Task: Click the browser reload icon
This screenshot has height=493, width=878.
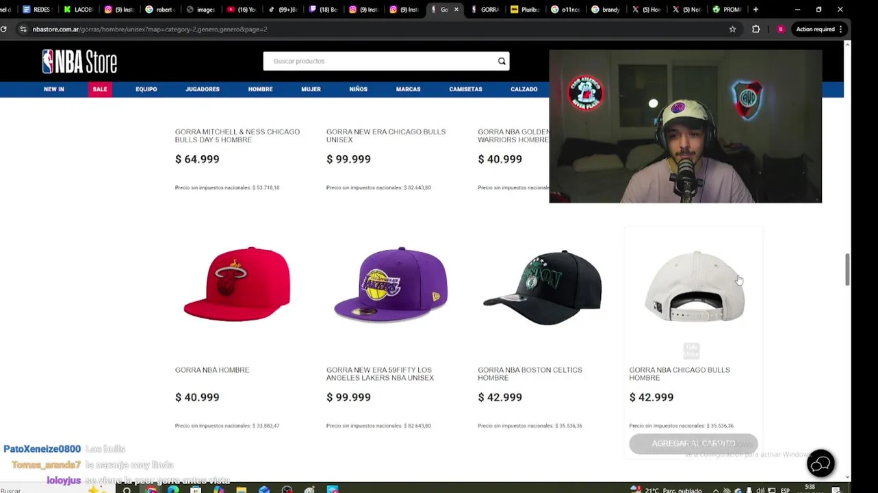Action: click(4, 29)
